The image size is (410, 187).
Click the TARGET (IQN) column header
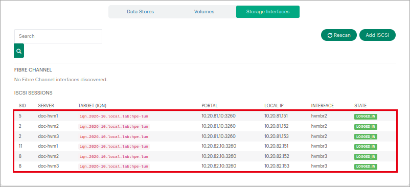[x=93, y=106]
